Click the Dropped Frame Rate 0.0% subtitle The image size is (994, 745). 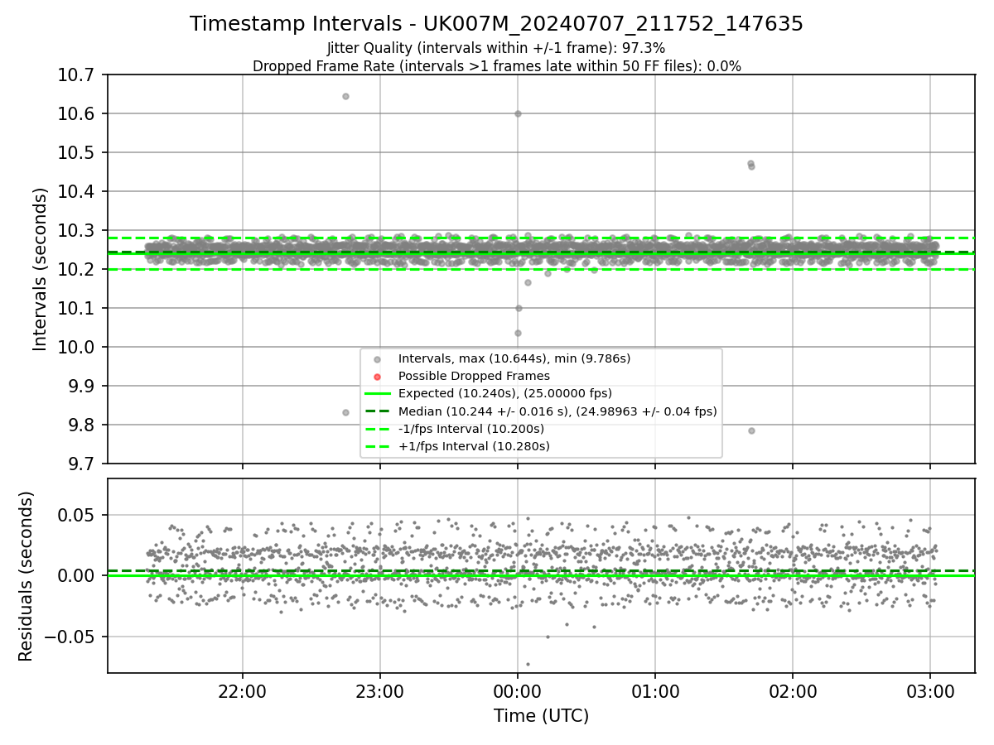(x=496, y=66)
